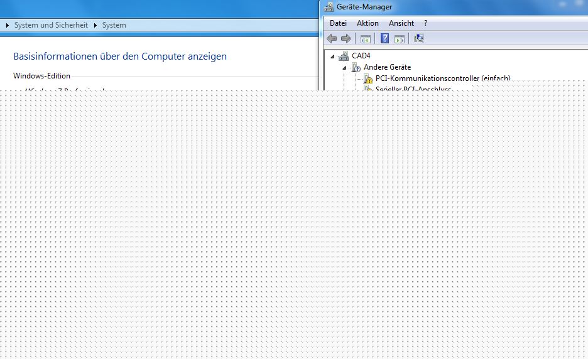
Task: Open help via the blue question mark icon
Action: pos(384,39)
